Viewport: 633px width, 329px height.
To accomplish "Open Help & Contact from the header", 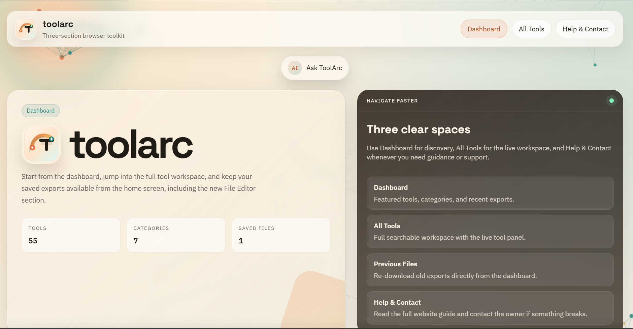I will click(586, 29).
